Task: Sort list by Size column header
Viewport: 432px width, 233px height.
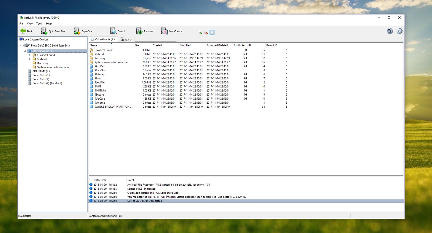Action: (143, 45)
